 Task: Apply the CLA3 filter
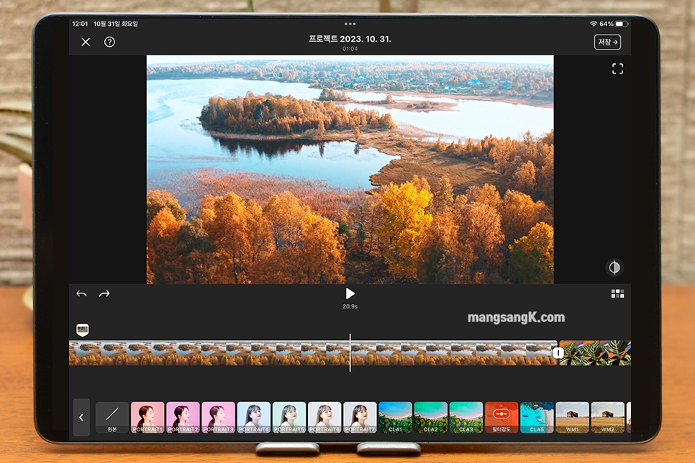(466, 418)
